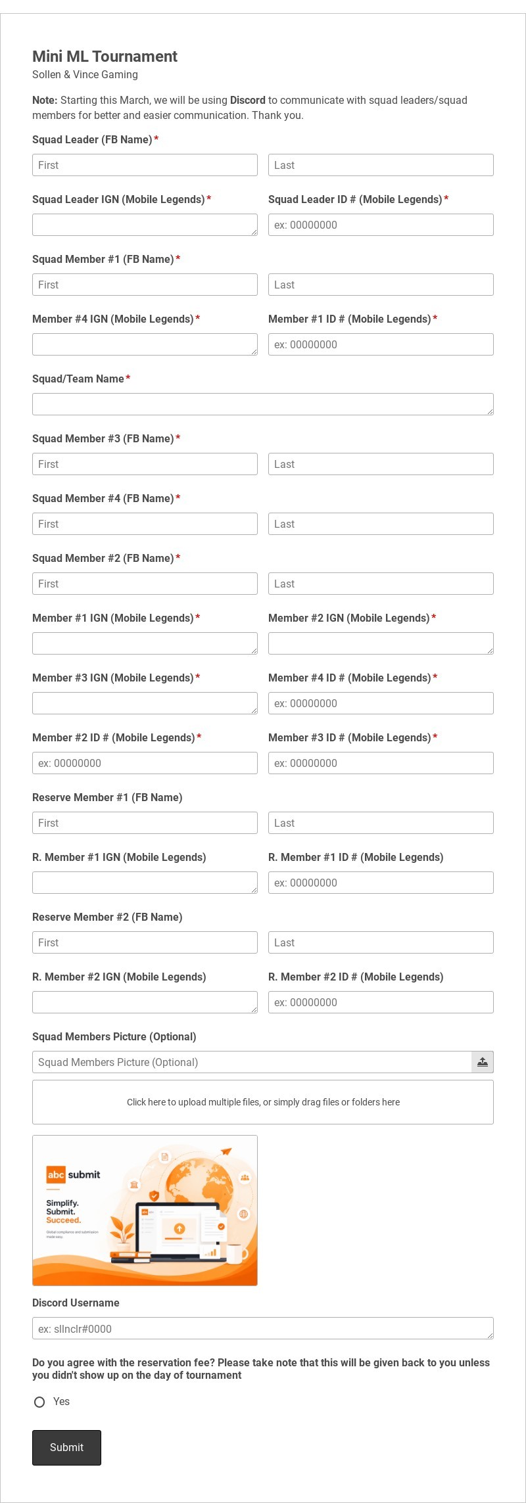Focus the Discord Username field
The image size is (526, 1503).
(x=263, y=1328)
